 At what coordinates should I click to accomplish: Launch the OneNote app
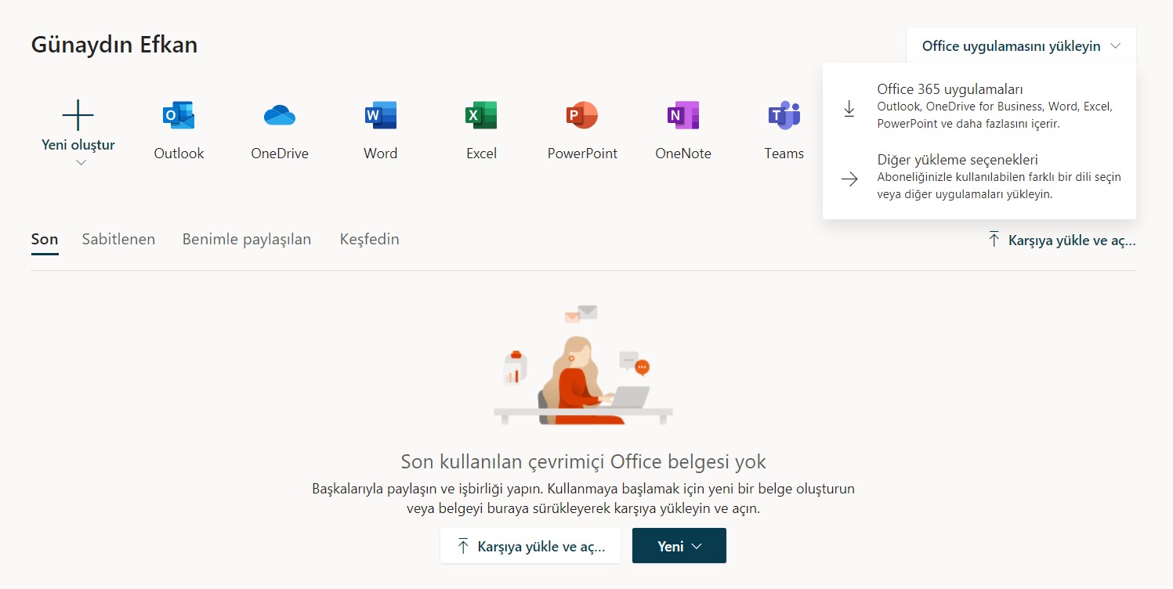pyautogui.click(x=682, y=116)
